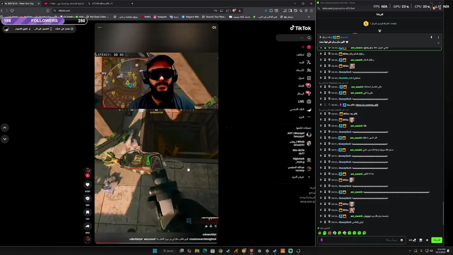453x255 pixels.
Task: Open the Windows taskbar Search box
Action: click(x=168, y=251)
